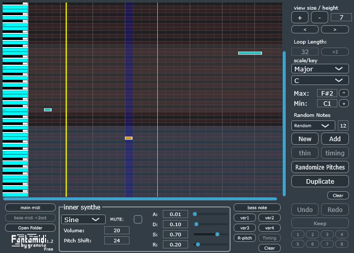Select preset slot 3
Viewport: 354px width, 253px height.
click(x=327, y=234)
